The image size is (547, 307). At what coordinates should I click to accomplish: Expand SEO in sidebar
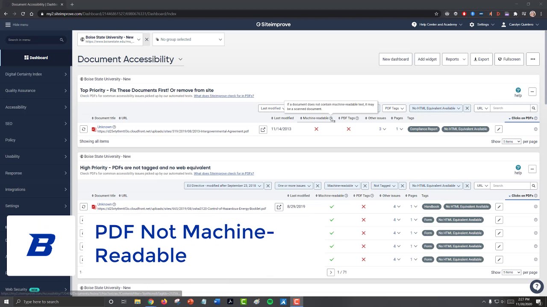[36, 124]
